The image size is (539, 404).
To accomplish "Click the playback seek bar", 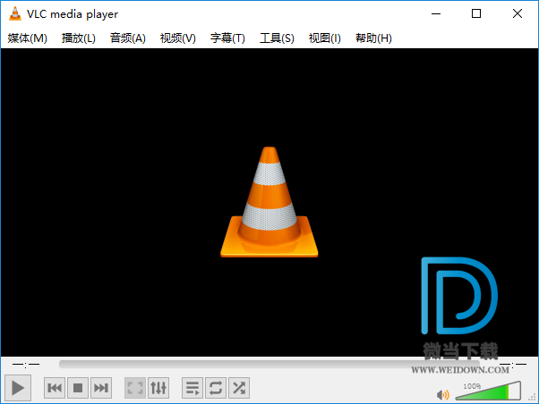I will (278, 364).
